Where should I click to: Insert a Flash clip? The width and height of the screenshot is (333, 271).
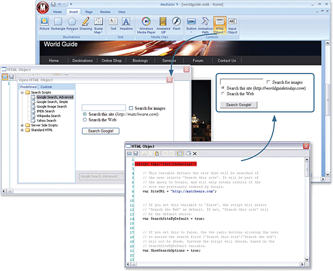176,23
